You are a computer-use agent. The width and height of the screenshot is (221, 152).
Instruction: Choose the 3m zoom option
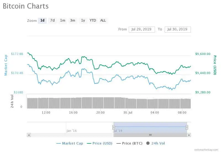(73, 20)
